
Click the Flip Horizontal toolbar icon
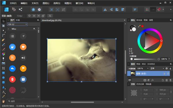[105, 10]
